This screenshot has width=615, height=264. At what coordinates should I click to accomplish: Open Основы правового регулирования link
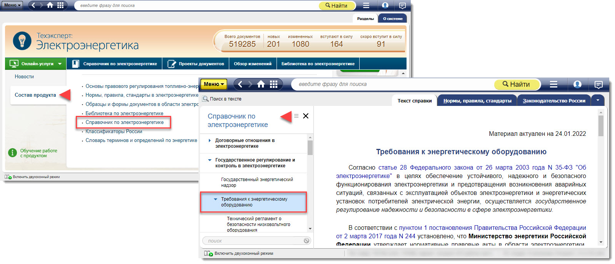142,86
